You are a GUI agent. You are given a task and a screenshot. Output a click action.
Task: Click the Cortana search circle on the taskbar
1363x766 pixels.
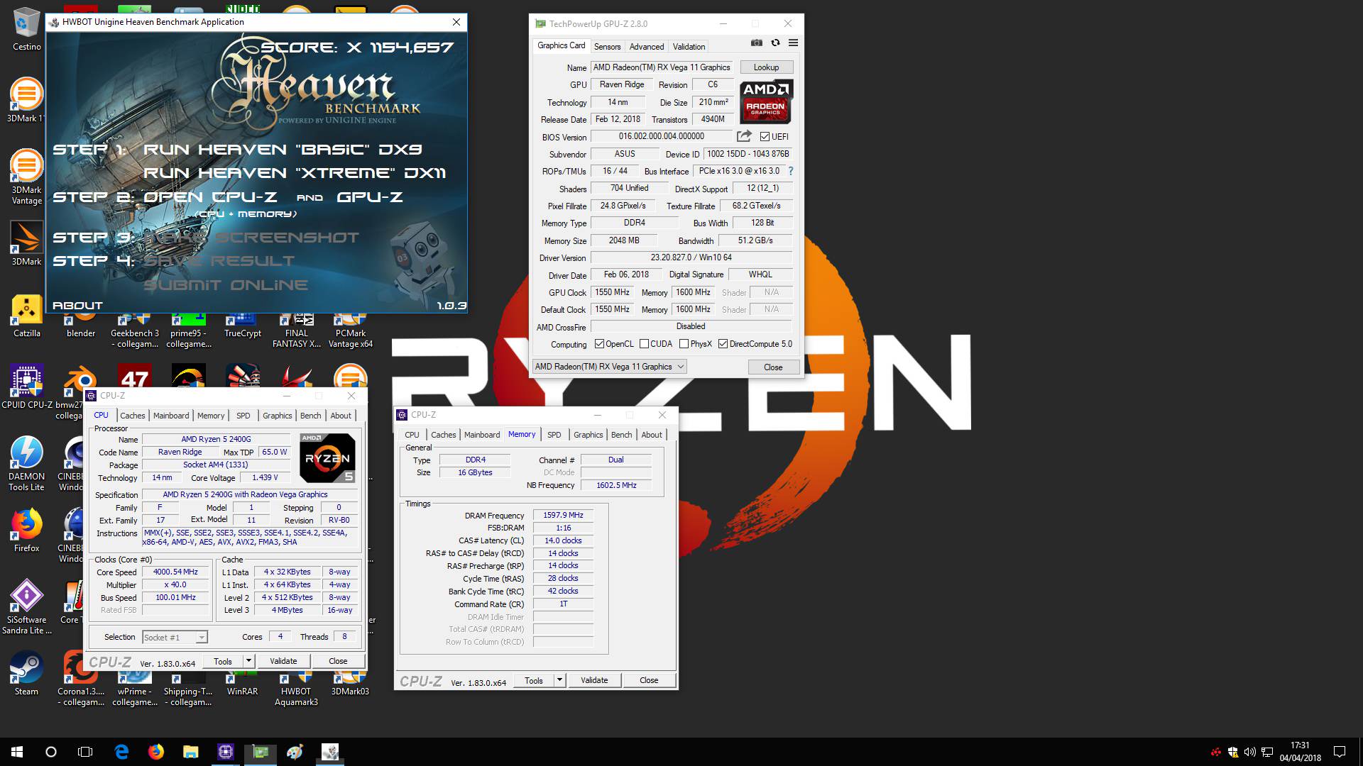tap(50, 752)
